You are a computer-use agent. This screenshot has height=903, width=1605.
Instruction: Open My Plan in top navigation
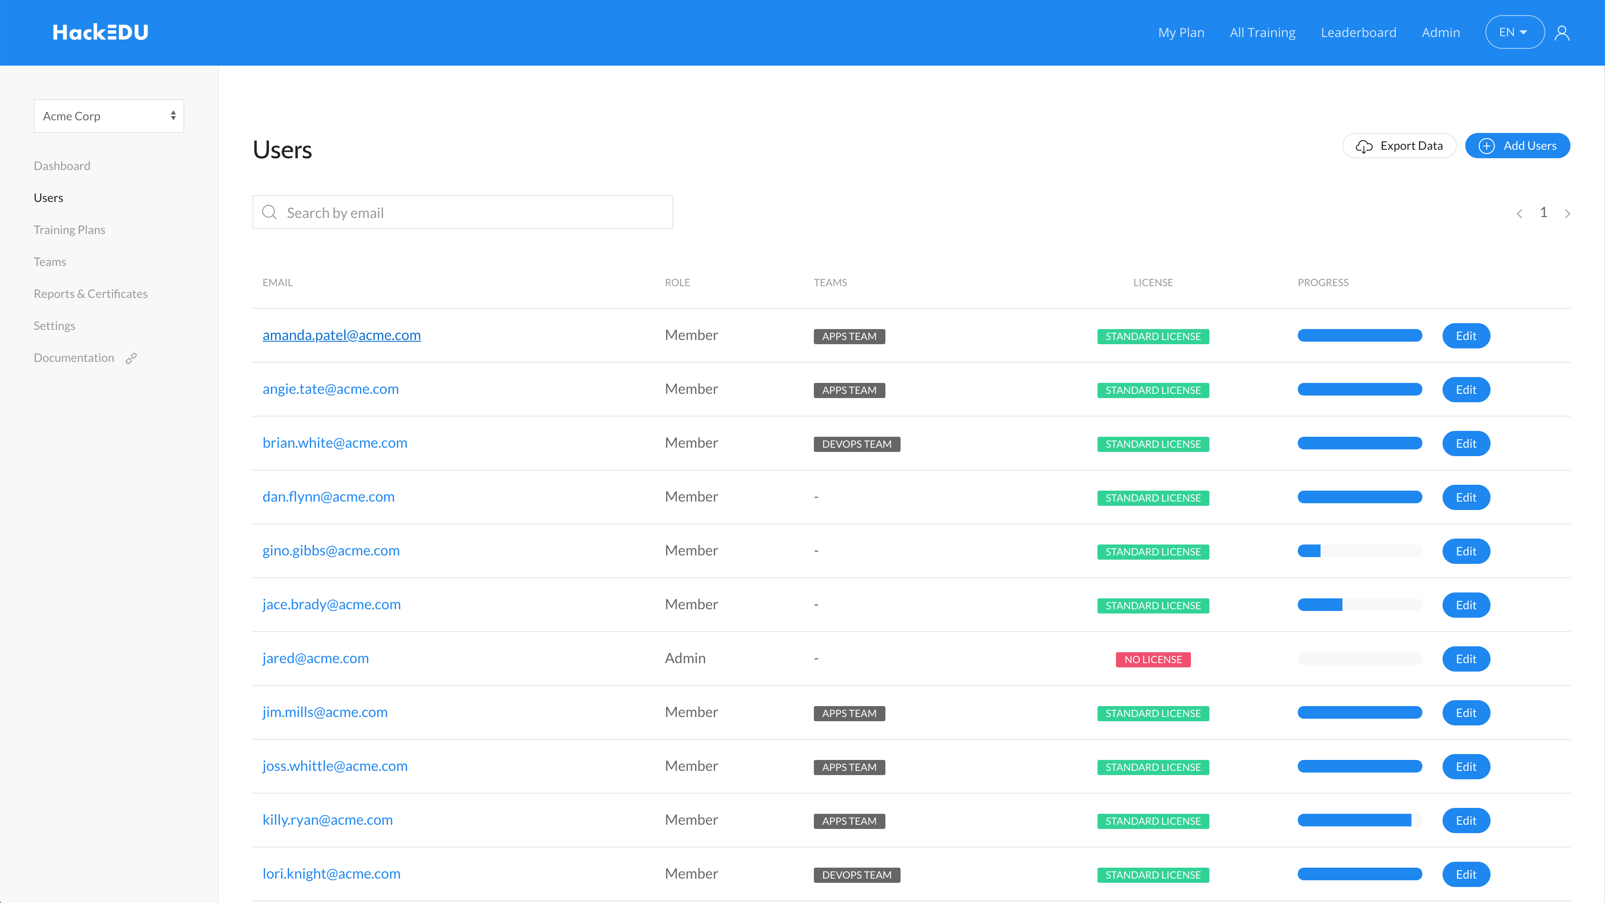point(1181,32)
